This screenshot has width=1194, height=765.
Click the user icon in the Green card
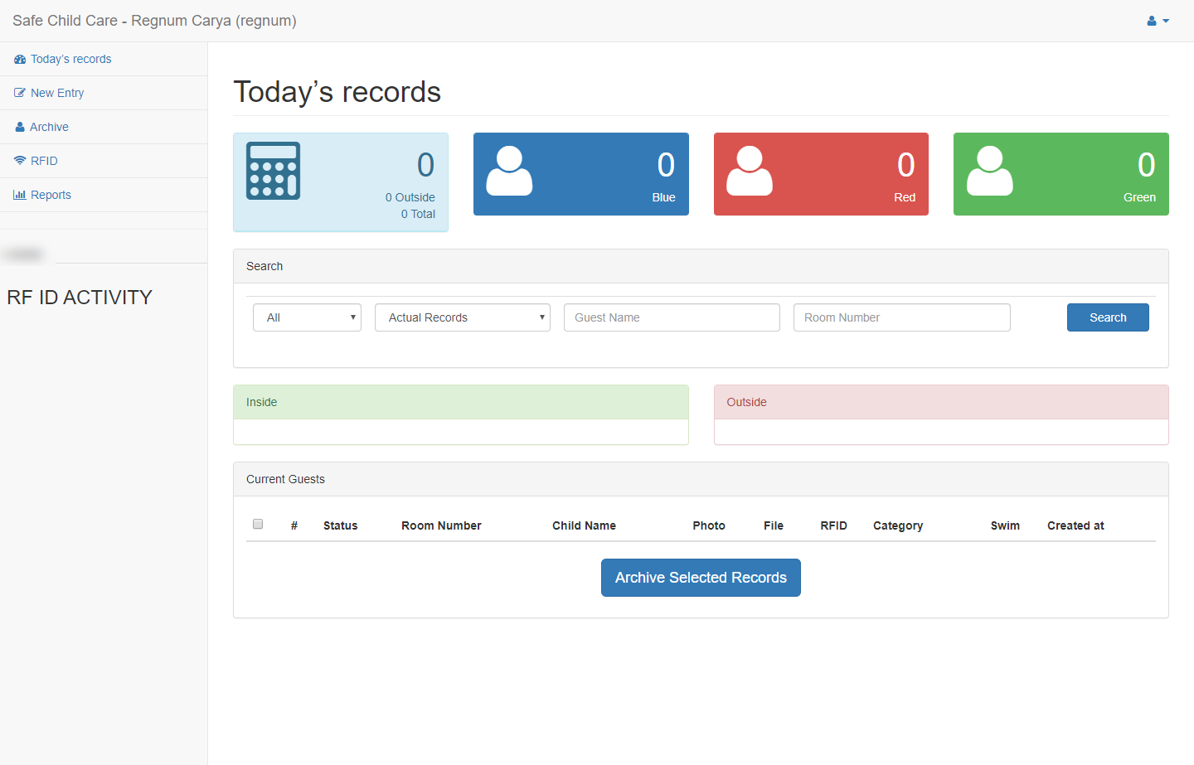tap(989, 171)
